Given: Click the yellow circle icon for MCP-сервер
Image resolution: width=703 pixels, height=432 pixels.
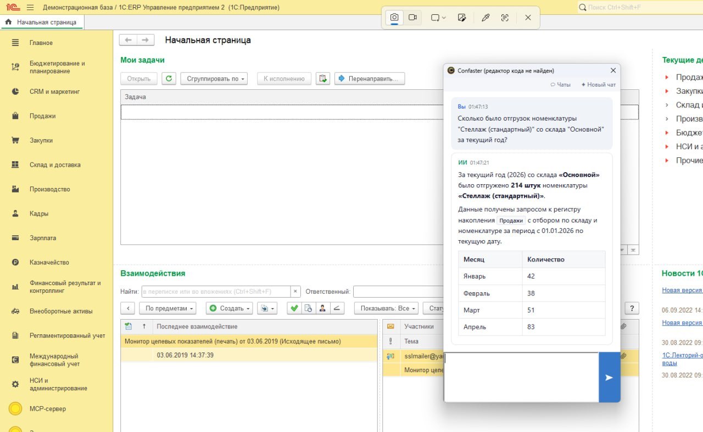Looking at the screenshot, I should click(x=16, y=409).
